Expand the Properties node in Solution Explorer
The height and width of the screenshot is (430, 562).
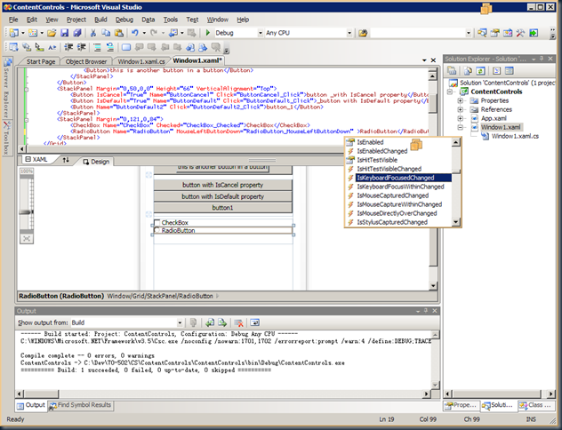coord(460,101)
